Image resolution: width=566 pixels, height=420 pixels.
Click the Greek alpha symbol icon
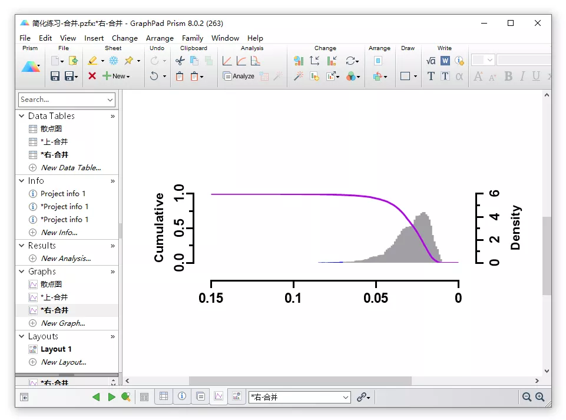click(459, 76)
